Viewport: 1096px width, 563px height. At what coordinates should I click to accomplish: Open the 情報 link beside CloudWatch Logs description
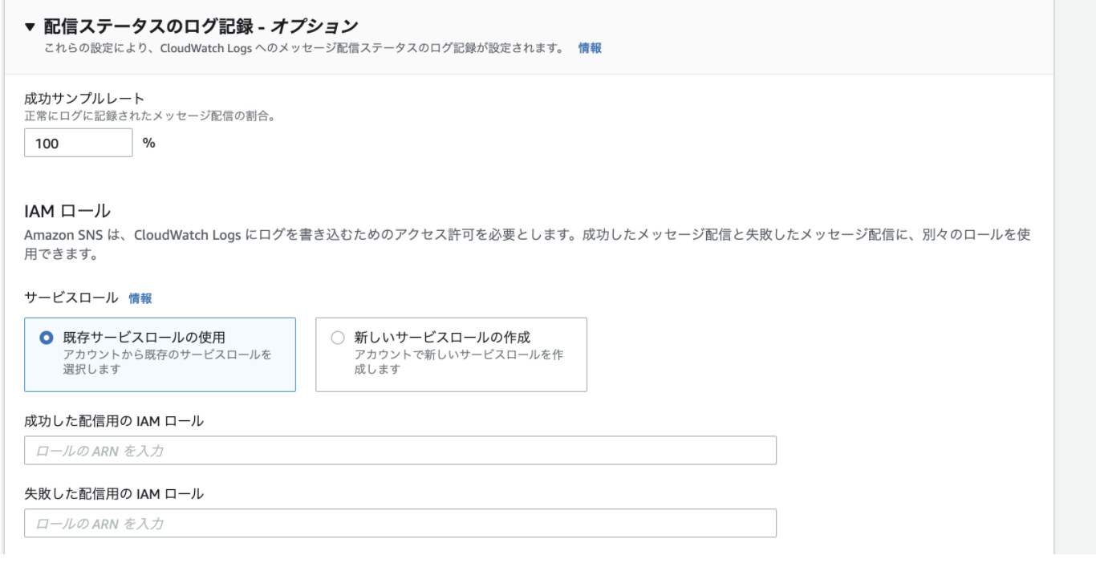(x=590, y=48)
